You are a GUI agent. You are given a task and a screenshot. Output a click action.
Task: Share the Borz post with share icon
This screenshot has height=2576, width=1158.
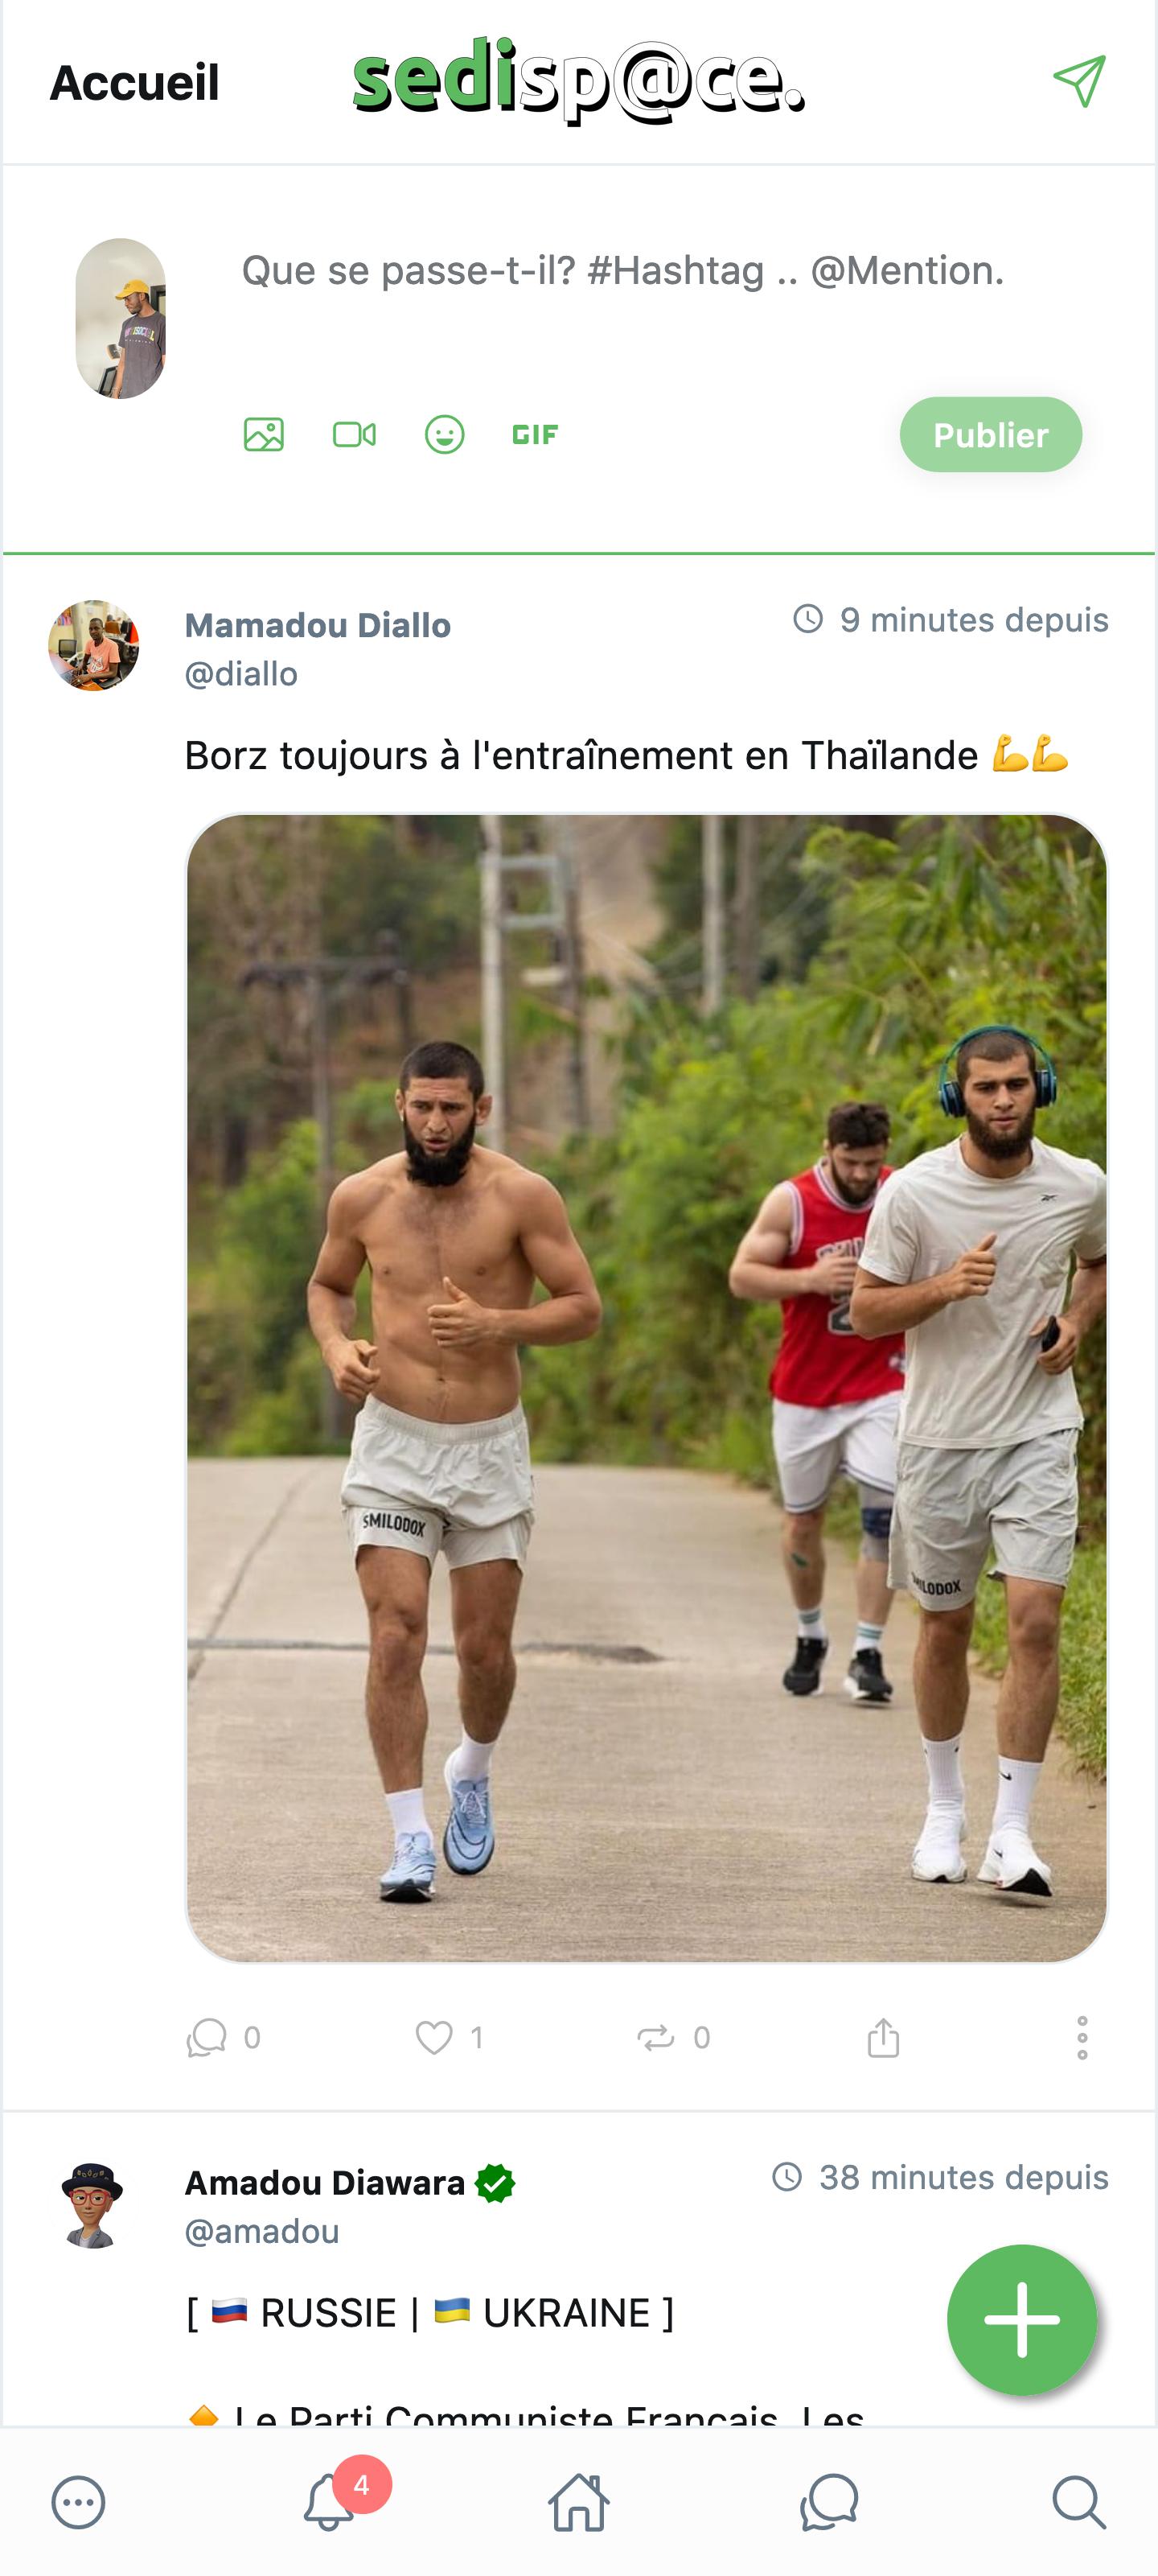coord(883,2037)
